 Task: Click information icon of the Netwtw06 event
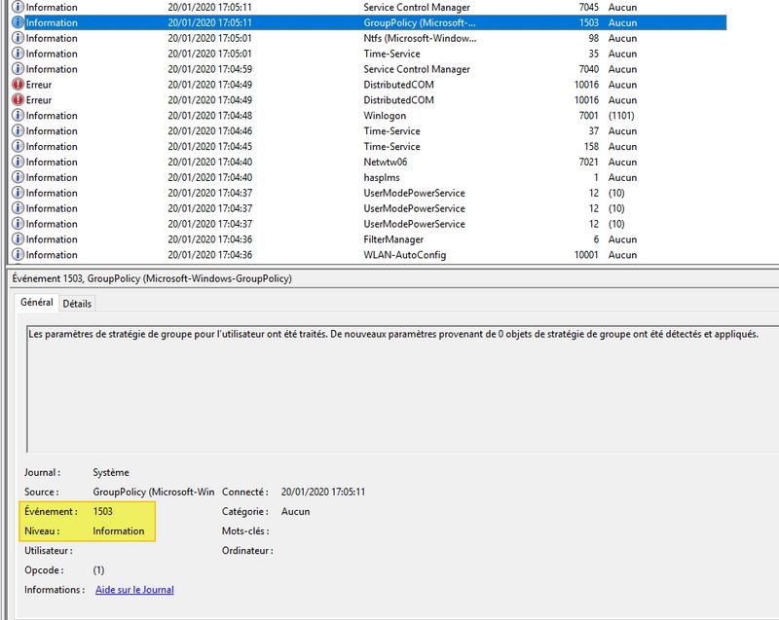point(18,162)
